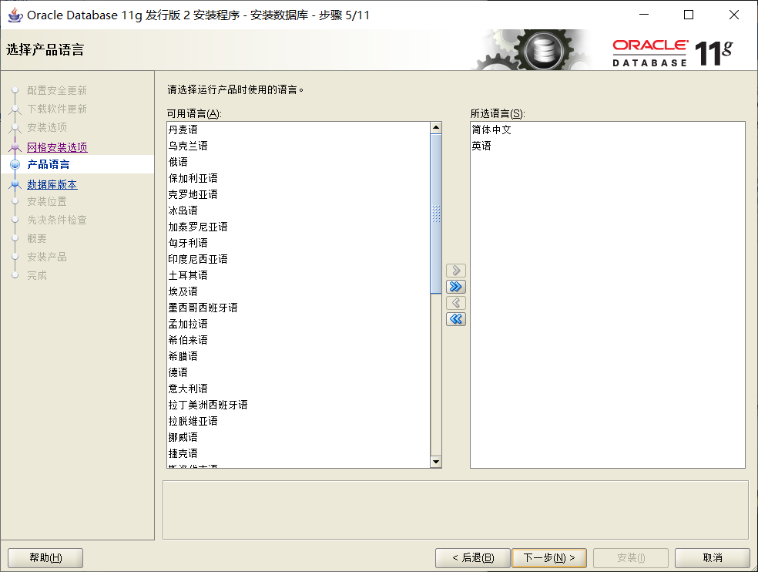Click the 下载软件更新 step in sidebar
This screenshot has height=572, width=758.
click(x=56, y=109)
